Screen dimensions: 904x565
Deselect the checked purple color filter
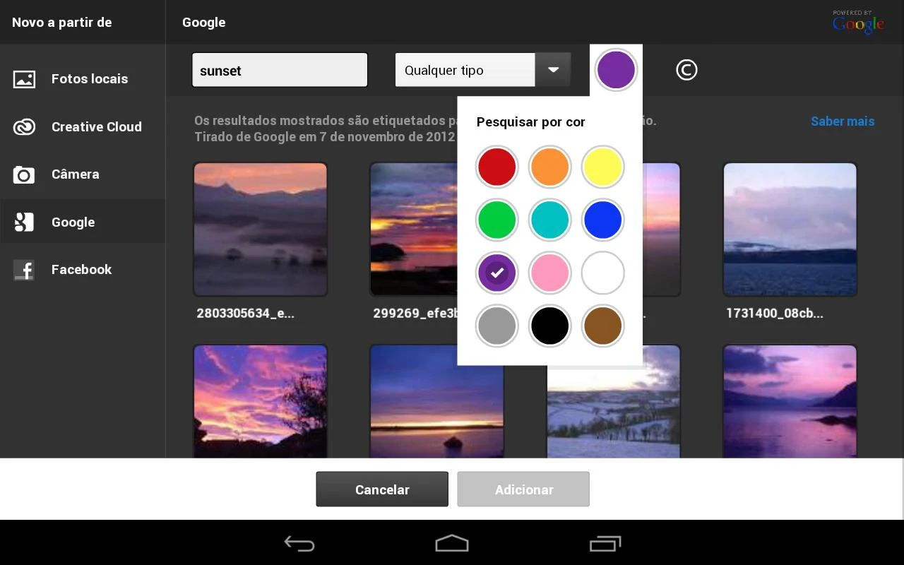[496, 273]
